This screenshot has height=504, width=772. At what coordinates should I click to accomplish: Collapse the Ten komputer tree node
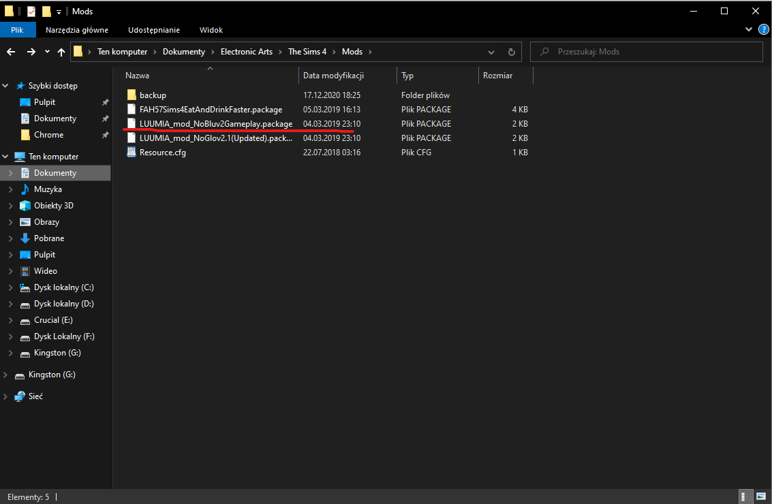click(5, 157)
